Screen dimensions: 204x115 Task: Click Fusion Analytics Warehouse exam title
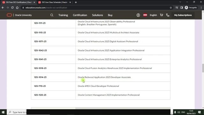(115, 68)
